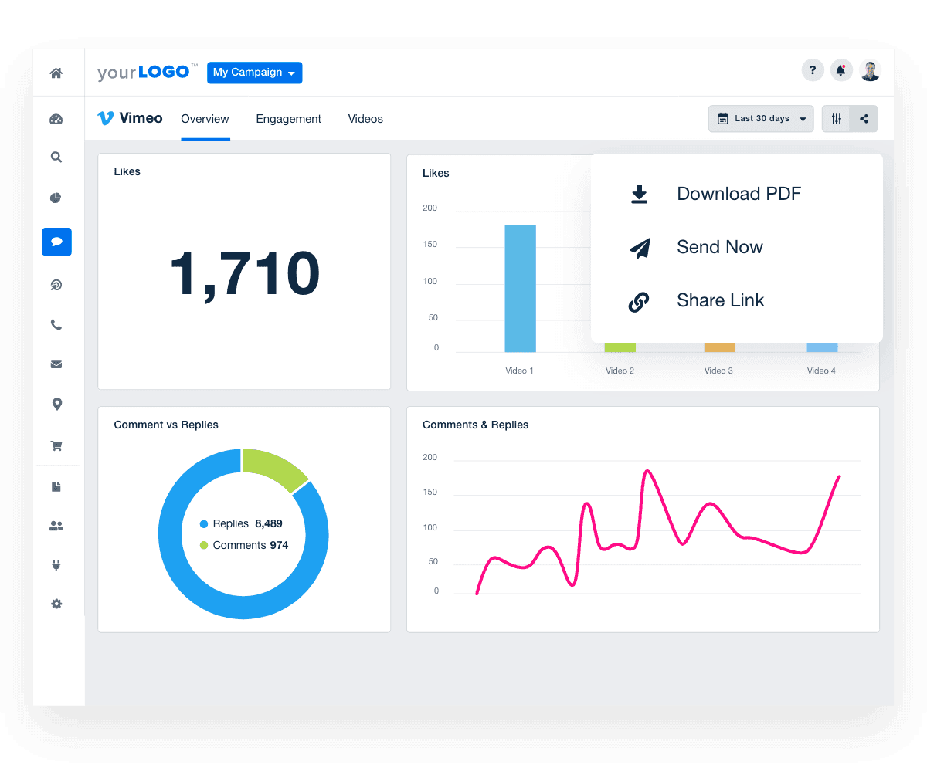
Task: Open the Videos tab
Action: [x=365, y=119]
